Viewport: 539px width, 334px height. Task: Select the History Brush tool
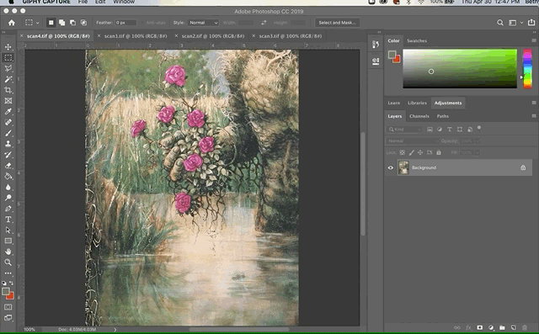(8, 155)
